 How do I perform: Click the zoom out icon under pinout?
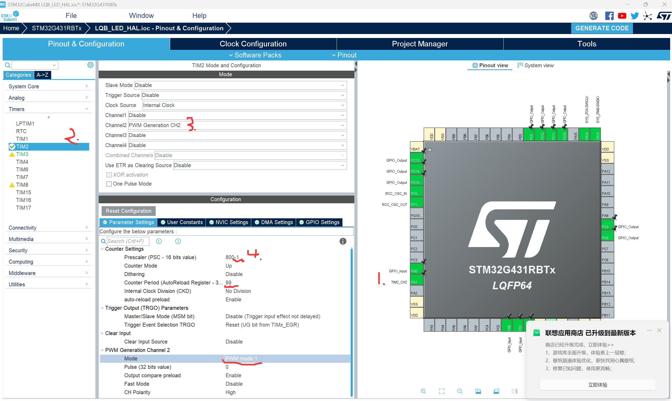(459, 391)
